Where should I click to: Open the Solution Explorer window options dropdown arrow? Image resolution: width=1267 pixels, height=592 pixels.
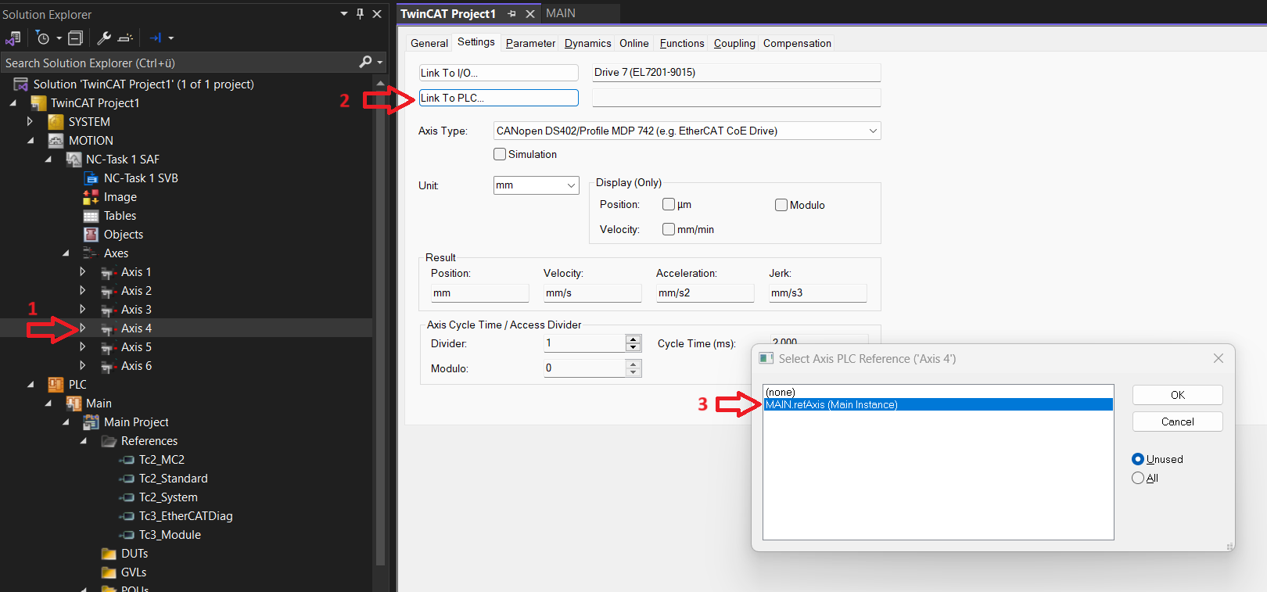pos(344,13)
